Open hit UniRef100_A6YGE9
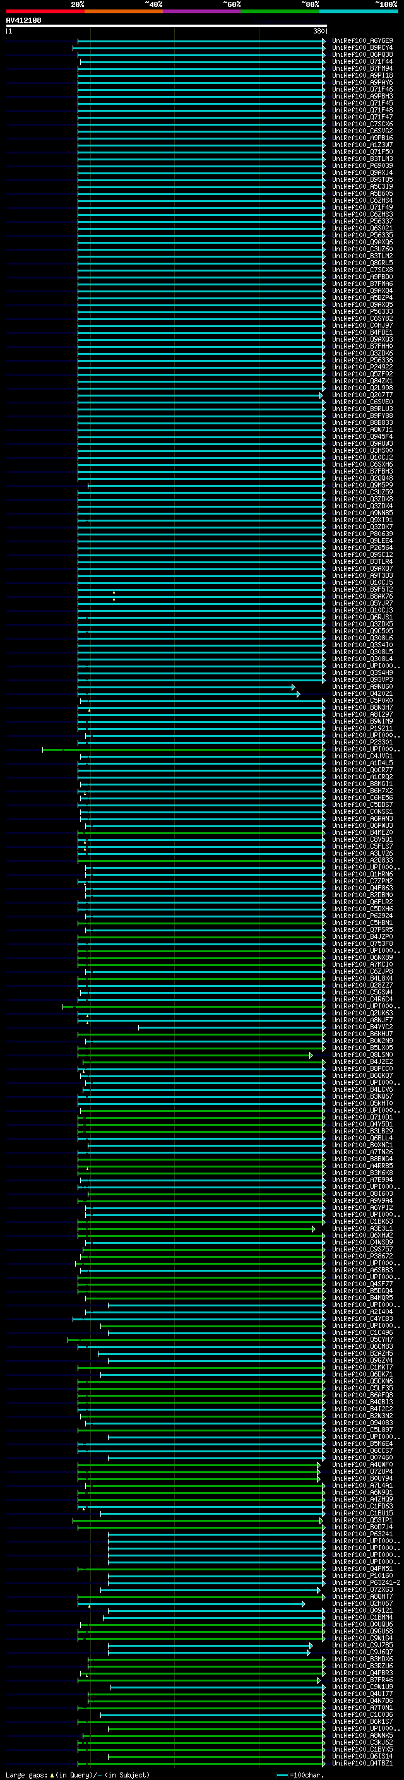Viewport: 404px width, 1780px height. click(362, 41)
